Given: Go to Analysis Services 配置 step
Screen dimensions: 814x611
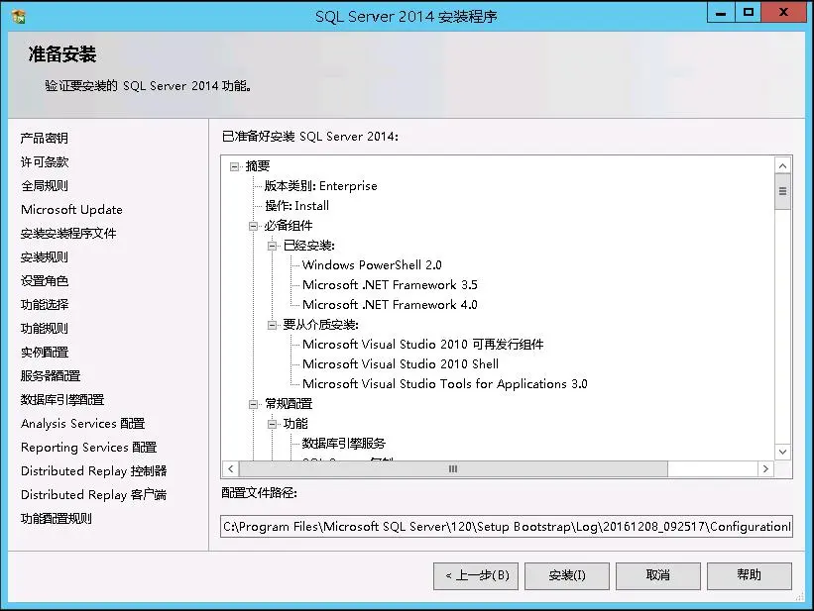Looking at the screenshot, I should 82,424.
